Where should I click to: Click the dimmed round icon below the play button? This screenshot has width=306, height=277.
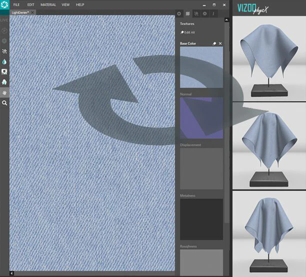tap(4, 41)
